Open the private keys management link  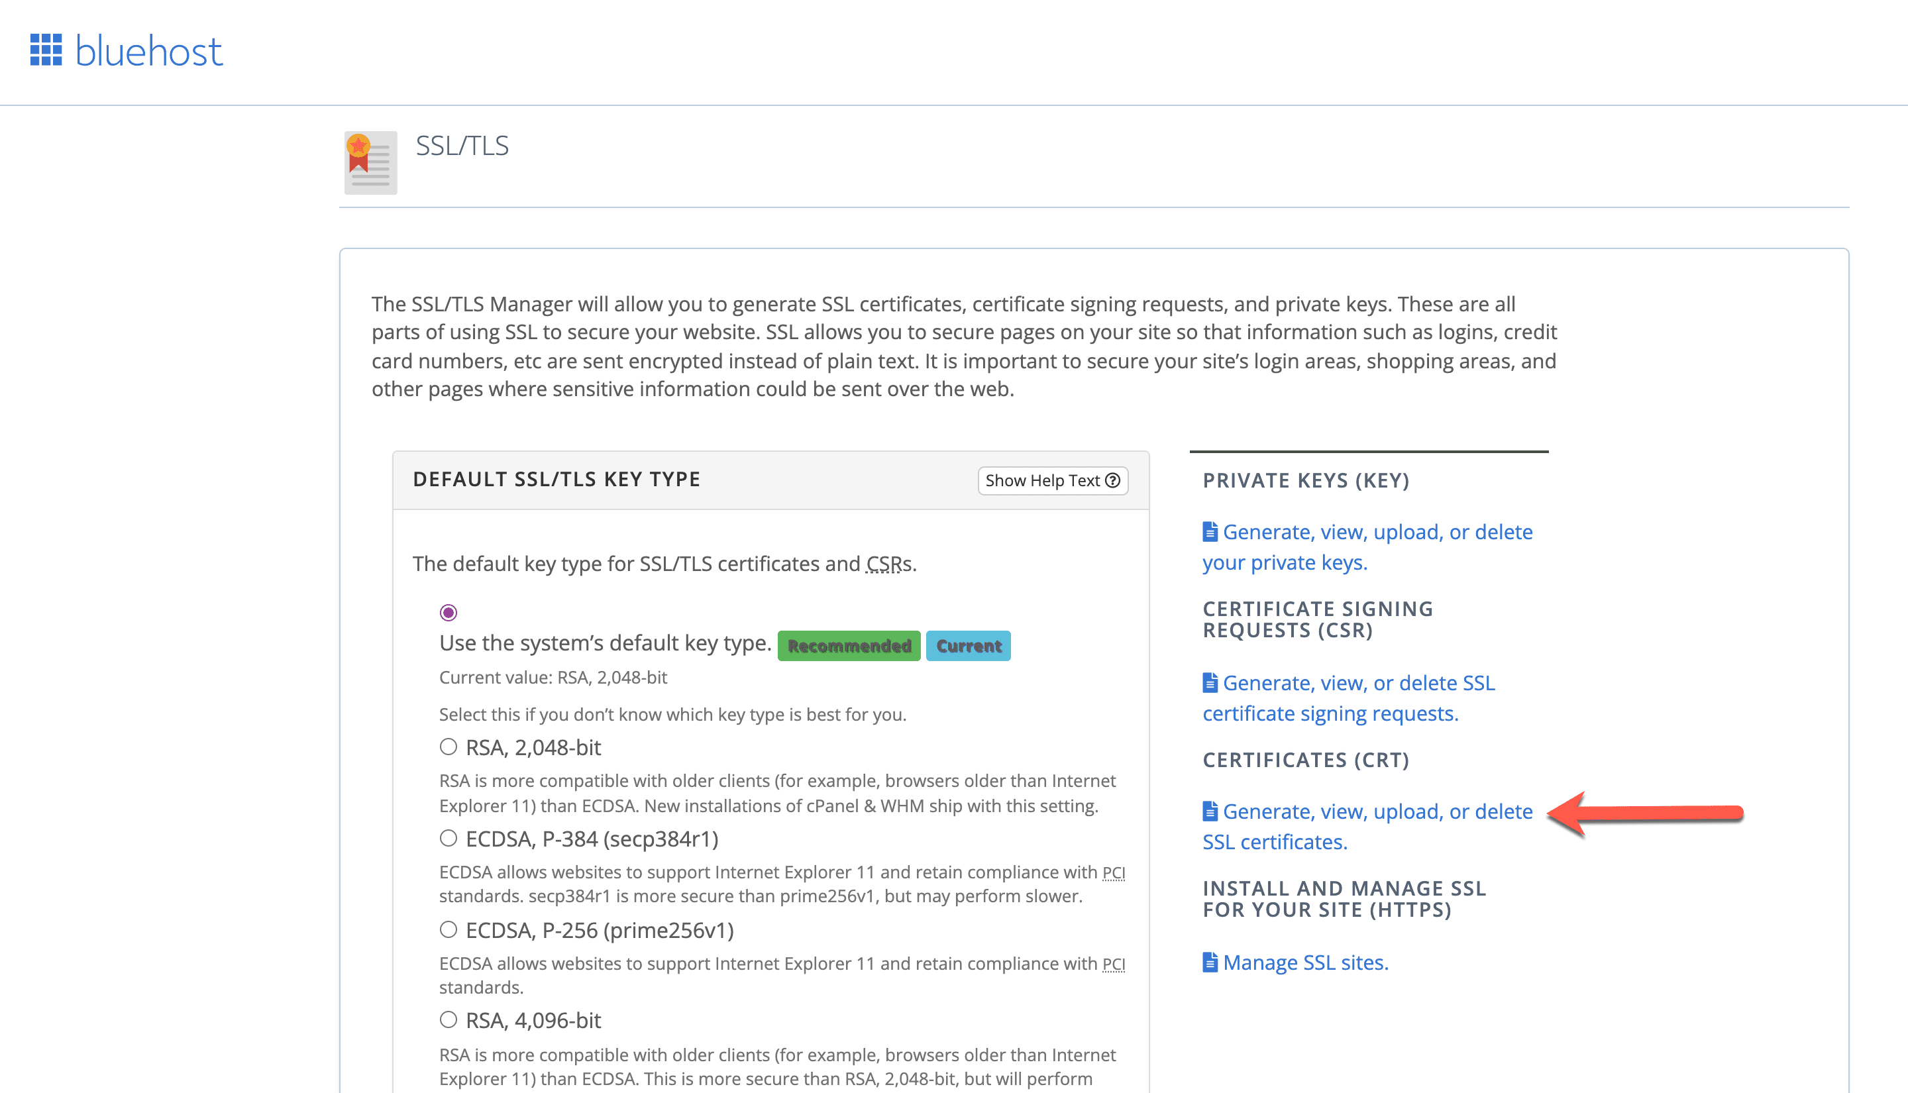click(1377, 532)
